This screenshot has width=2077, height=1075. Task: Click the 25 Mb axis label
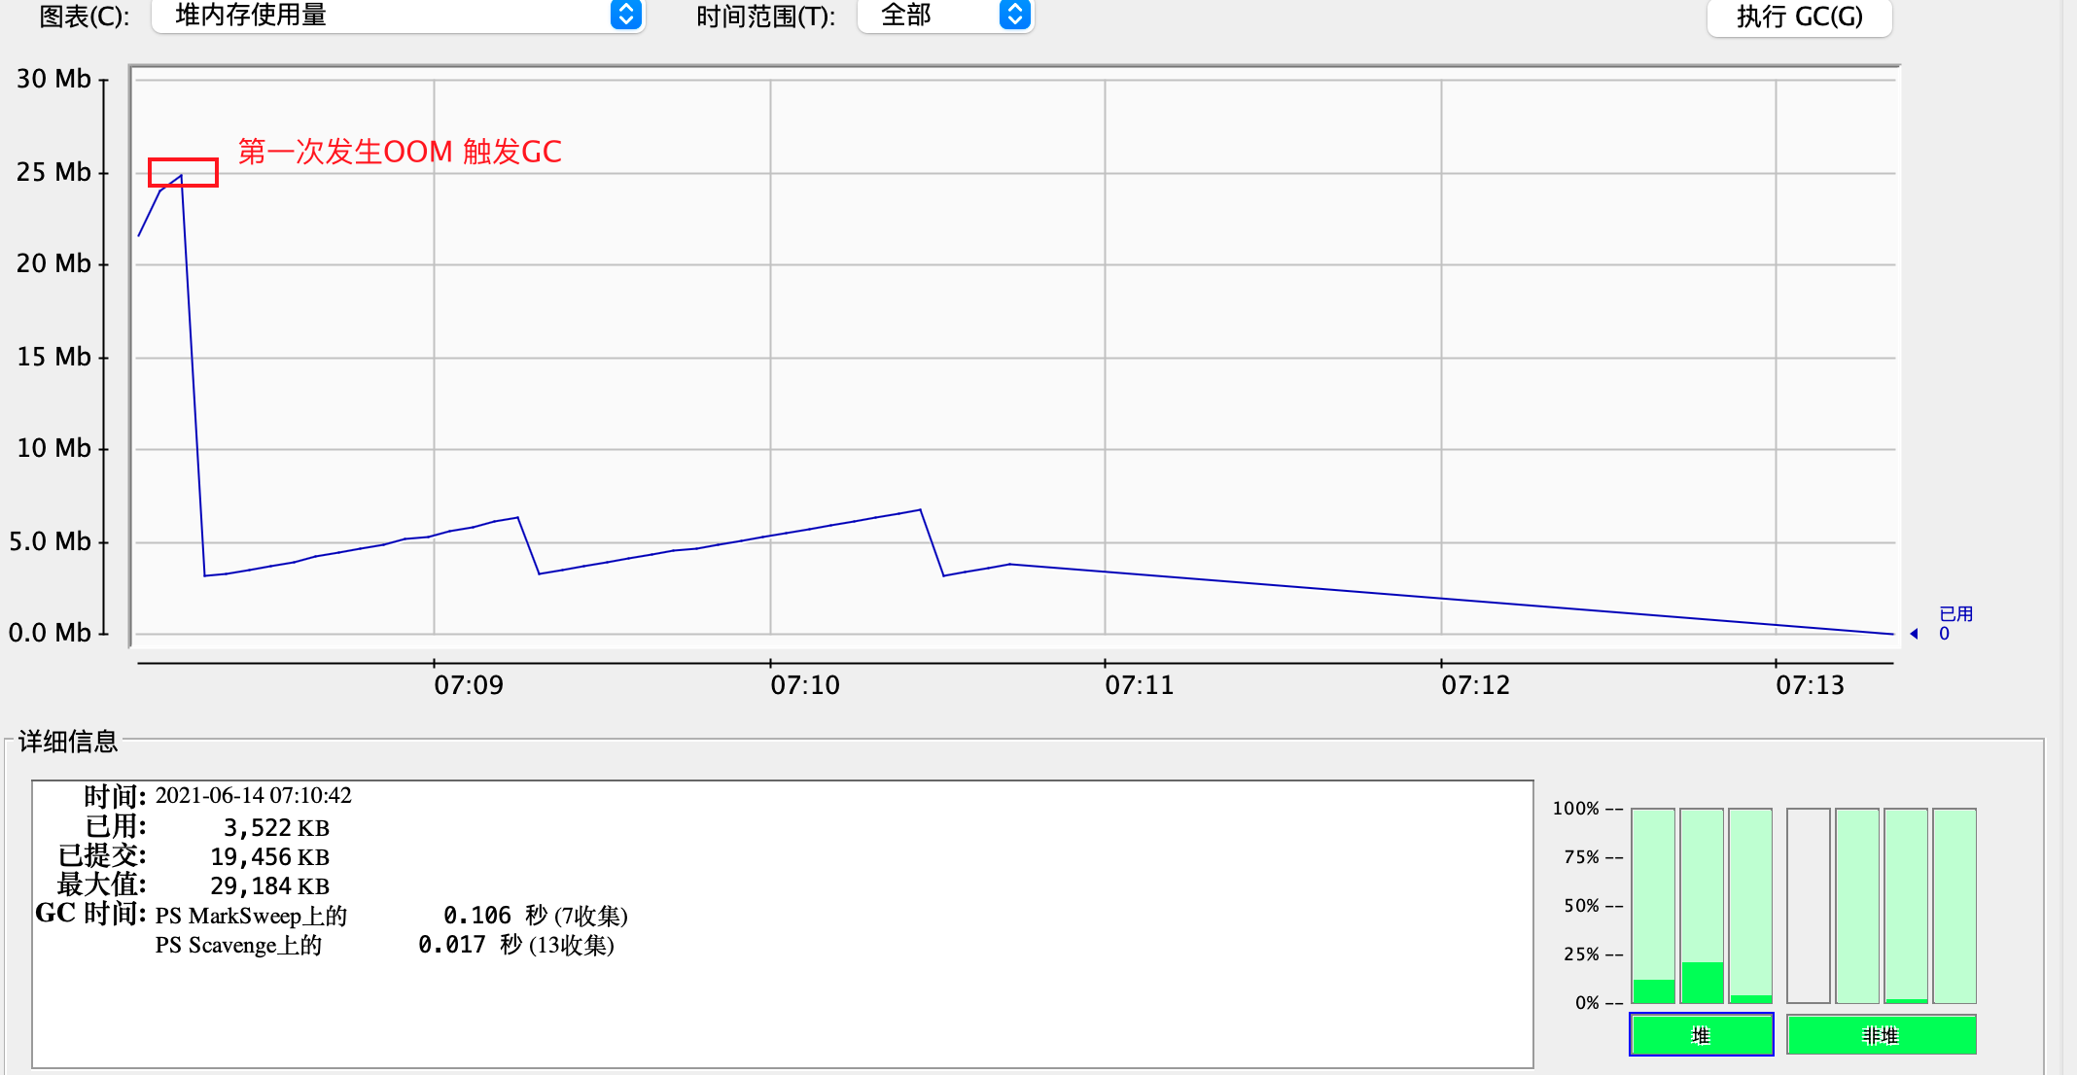(53, 172)
